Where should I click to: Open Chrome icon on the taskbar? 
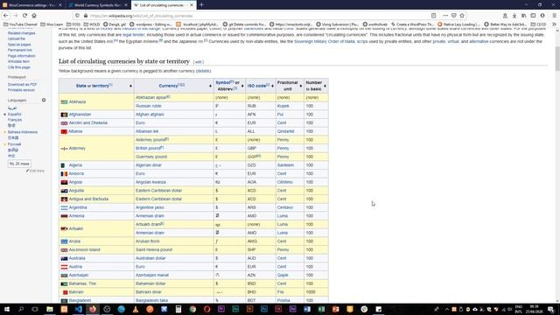click(192, 309)
